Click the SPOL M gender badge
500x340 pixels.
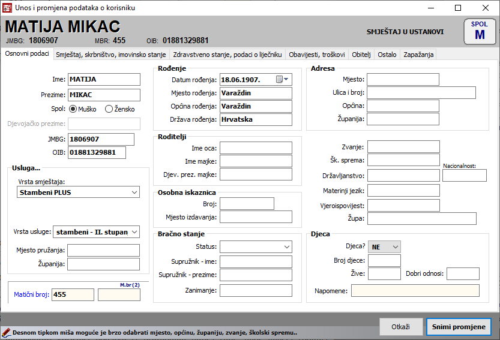pos(480,31)
